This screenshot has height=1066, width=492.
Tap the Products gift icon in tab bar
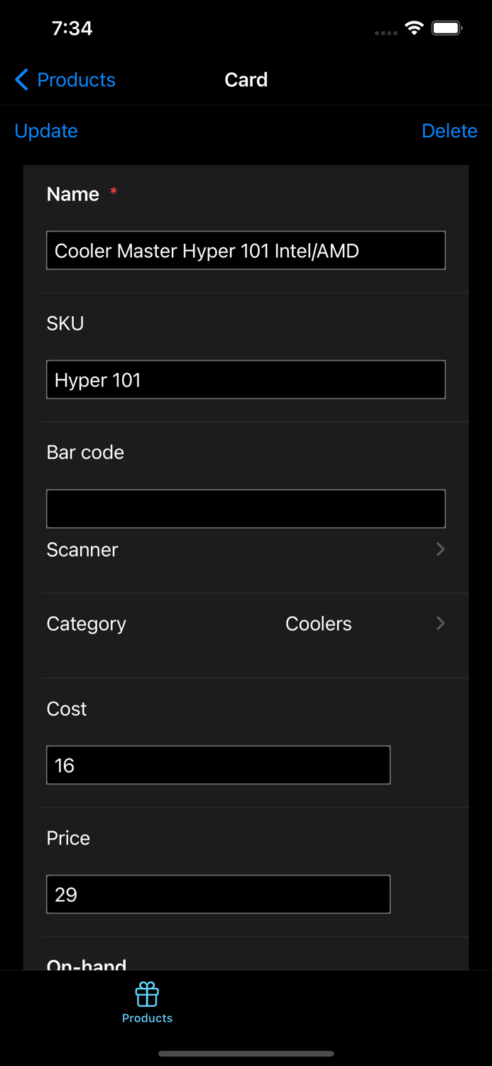pyautogui.click(x=147, y=995)
